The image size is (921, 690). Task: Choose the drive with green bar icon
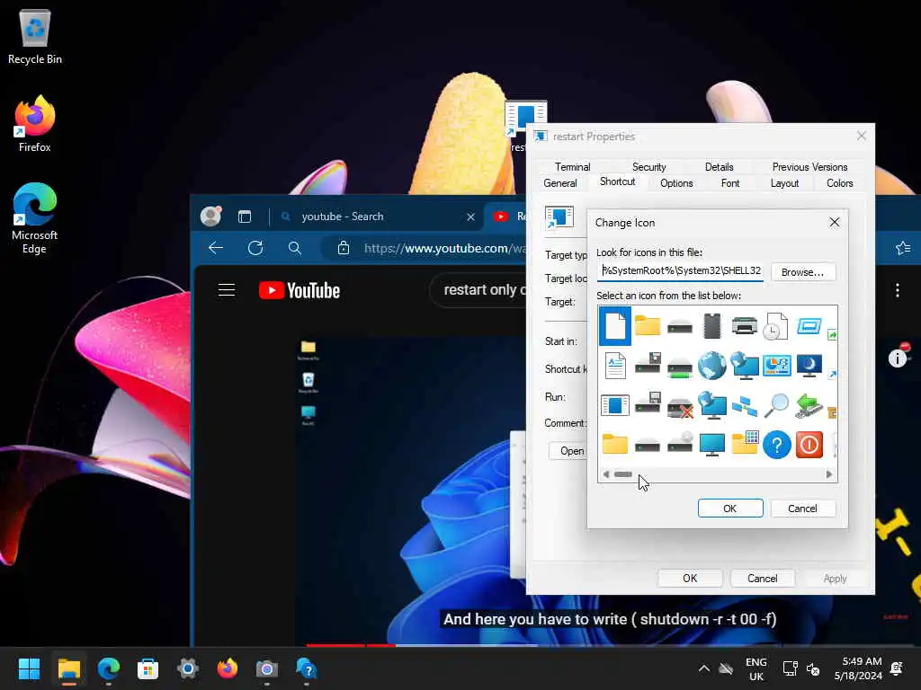point(680,369)
